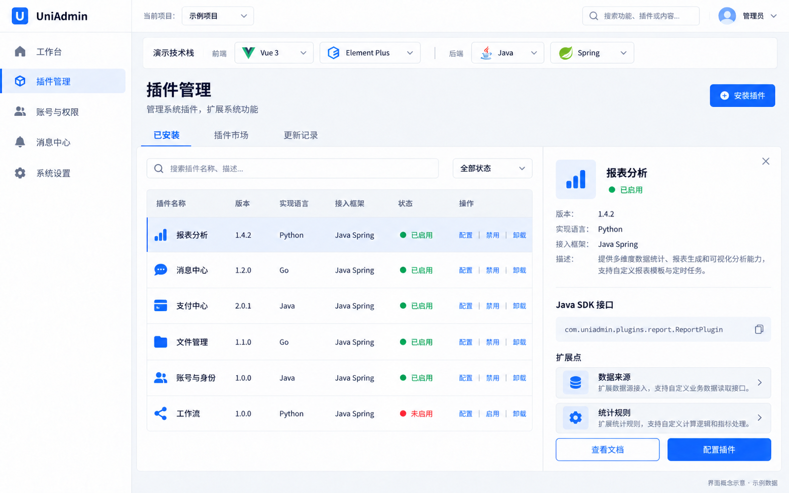The height and width of the screenshot is (493, 789).
Task: Click the 工作流 share icon
Action: tap(161, 413)
